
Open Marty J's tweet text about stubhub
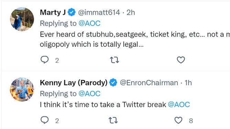point(135,39)
